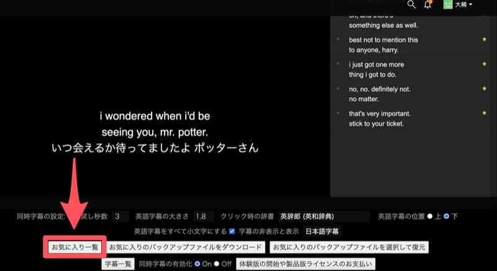
Task: Expand the 大稀 profile menu arrow
Action: [x=471, y=5]
